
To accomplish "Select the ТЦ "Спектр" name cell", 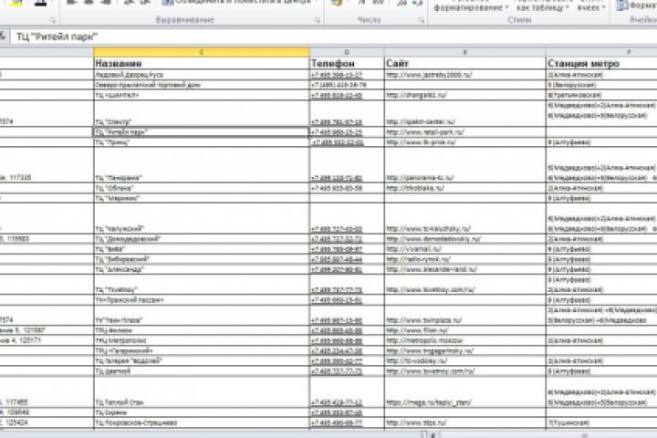I will (x=202, y=113).
